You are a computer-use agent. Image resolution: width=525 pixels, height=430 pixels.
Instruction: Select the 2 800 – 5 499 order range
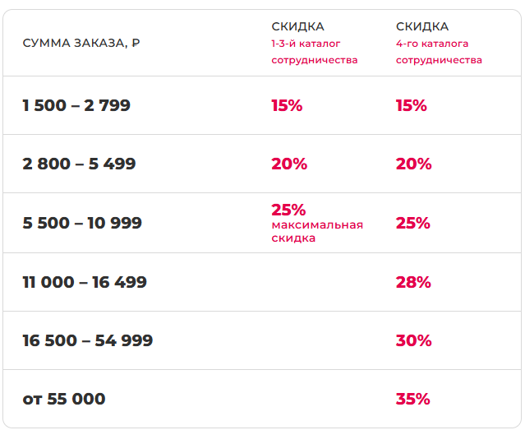coord(79,164)
